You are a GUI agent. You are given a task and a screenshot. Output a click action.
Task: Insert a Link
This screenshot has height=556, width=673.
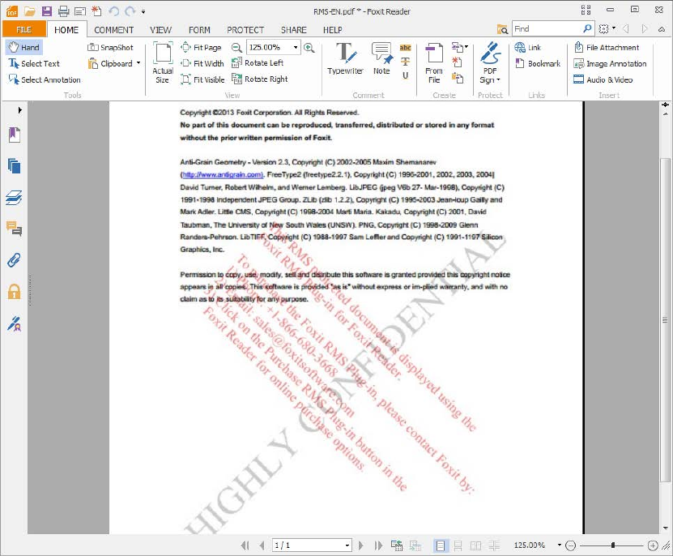(x=527, y=47)
